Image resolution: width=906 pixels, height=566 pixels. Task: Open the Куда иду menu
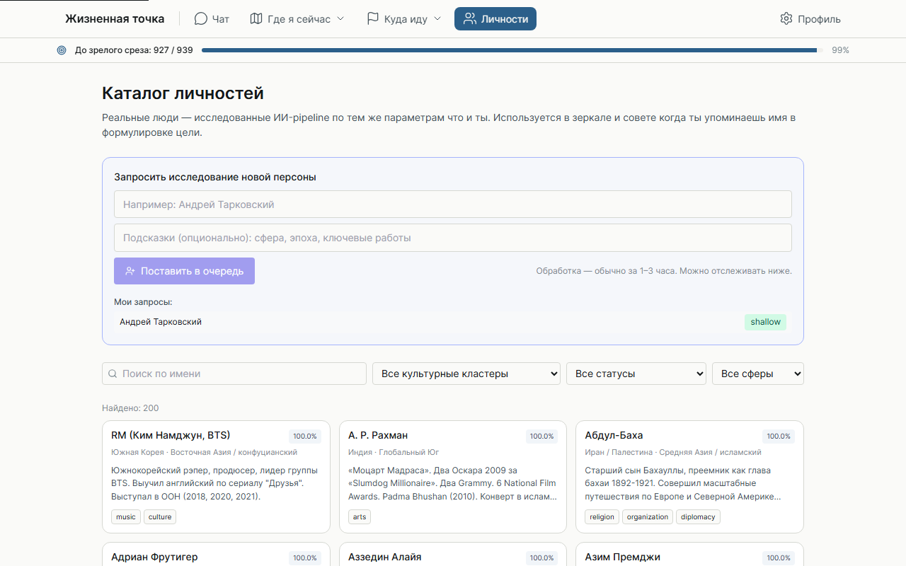click(404, 19)
